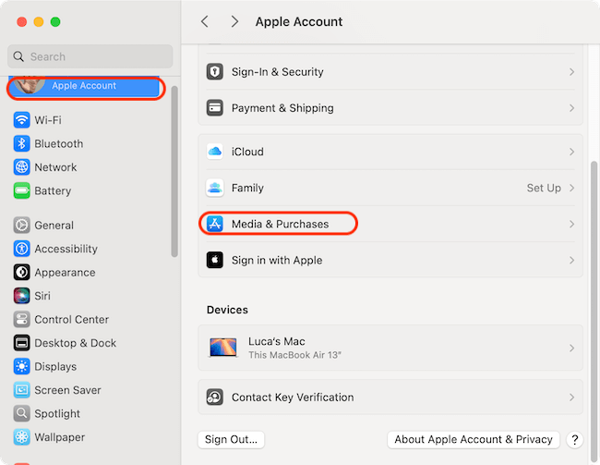
Task: Click the 'General' sidebar label
Action: point(54,225)
